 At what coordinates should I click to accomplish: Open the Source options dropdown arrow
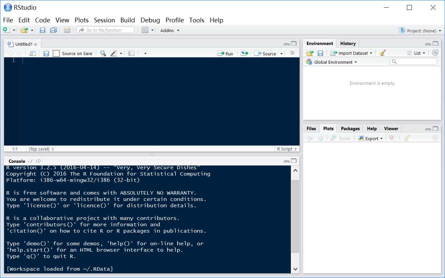(282, 54)
